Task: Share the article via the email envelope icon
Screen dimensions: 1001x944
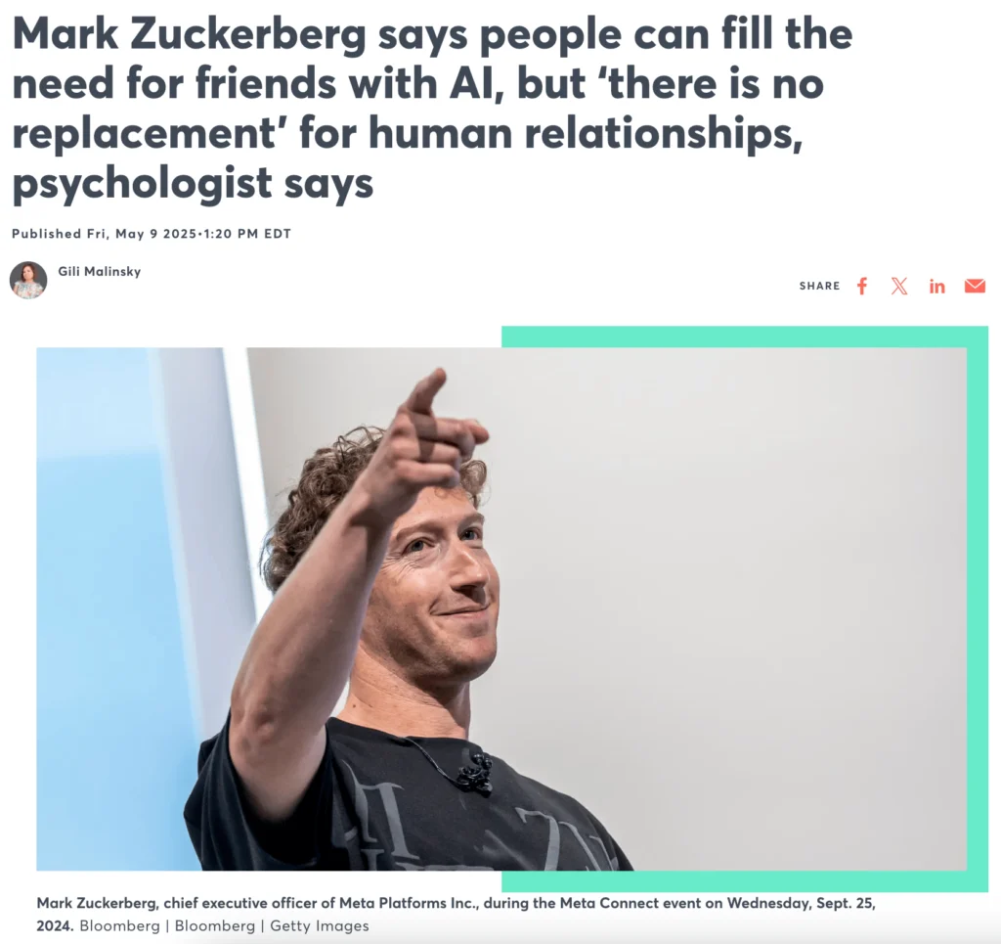Action: point(975,286)
